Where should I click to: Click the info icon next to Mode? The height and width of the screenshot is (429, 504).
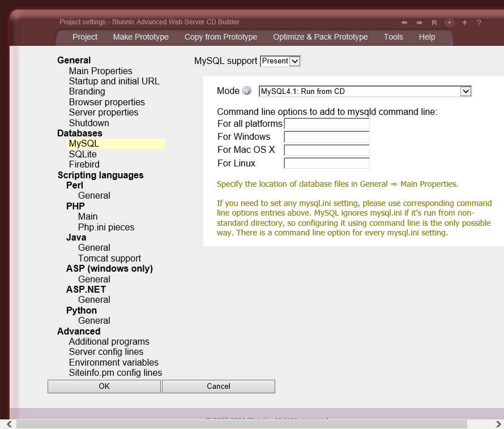click(x=247, y=90)
